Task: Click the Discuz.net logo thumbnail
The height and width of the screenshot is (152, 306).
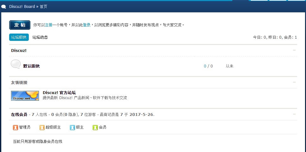Action: (25, 96)
